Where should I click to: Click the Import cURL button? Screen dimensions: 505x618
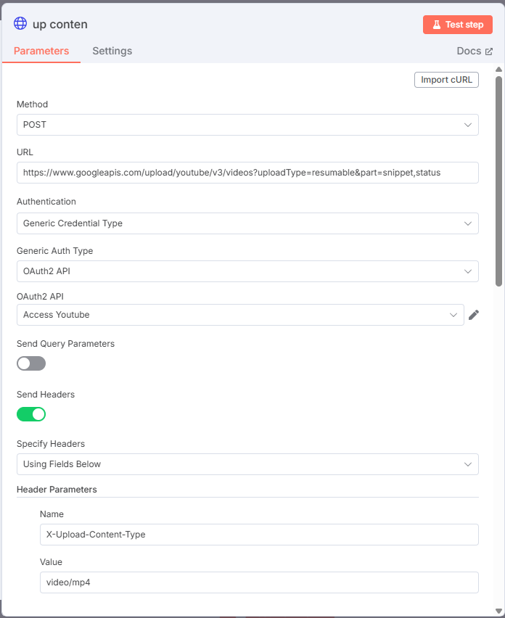pyautogui.click(x=446, y=80)
